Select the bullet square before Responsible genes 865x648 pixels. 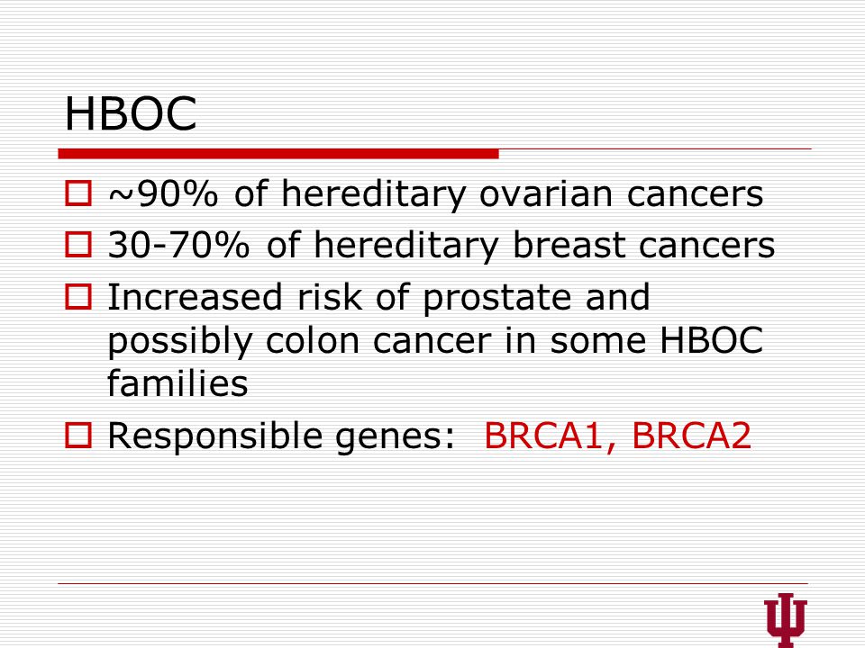point(78,436)
